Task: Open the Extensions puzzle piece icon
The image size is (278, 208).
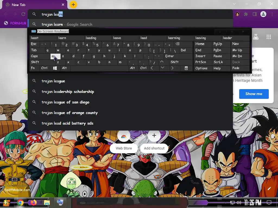Action: pyautogui.click(x=246, y=14)
